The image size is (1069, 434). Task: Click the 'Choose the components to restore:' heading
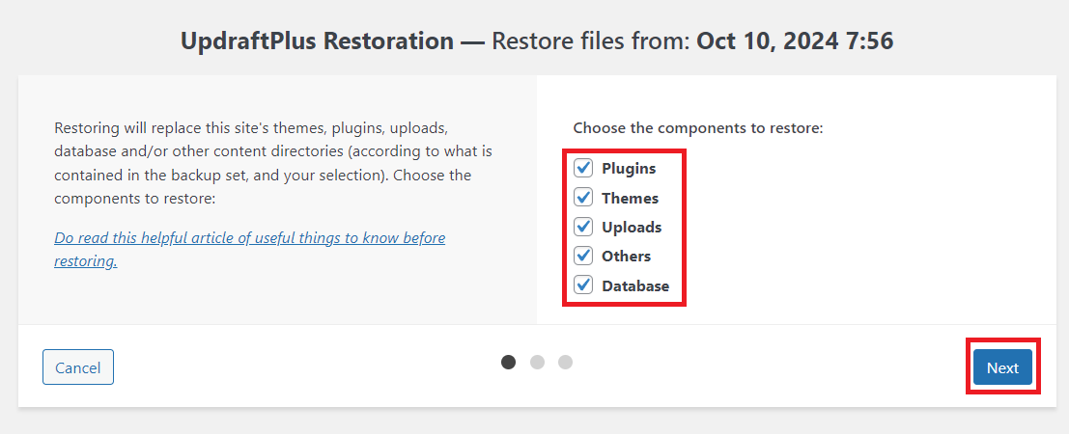coord(697,127)
